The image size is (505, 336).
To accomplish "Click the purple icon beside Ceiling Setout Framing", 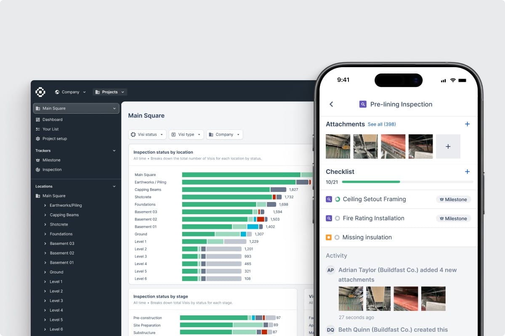I will tap(329, 199).
